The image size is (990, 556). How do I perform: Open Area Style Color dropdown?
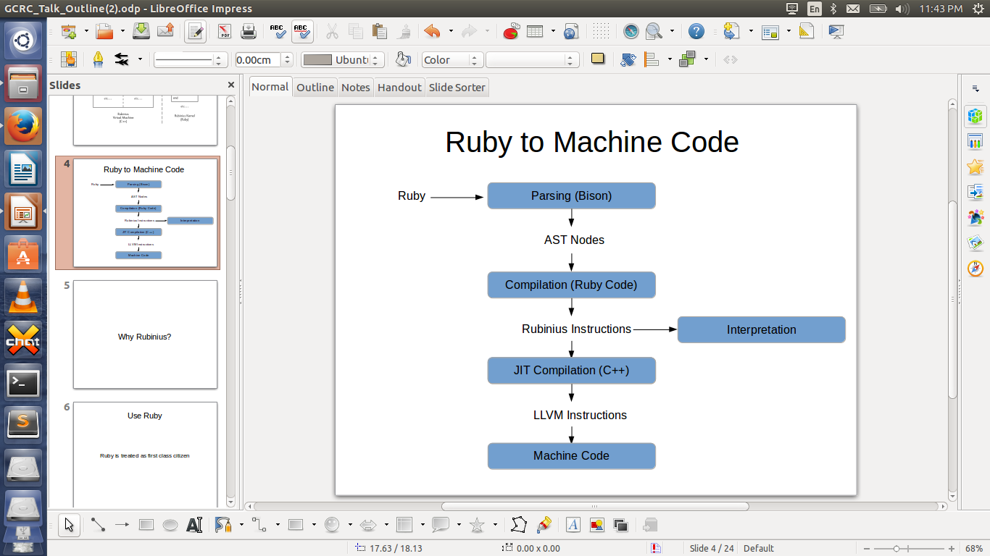pos(453,60)
